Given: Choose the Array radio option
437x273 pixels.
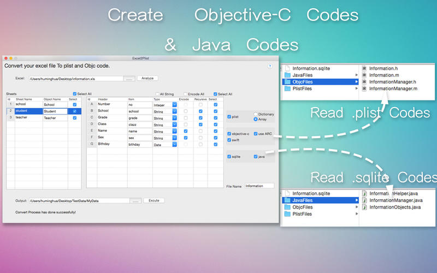Looking at the screenshot, I should point(256,119).
